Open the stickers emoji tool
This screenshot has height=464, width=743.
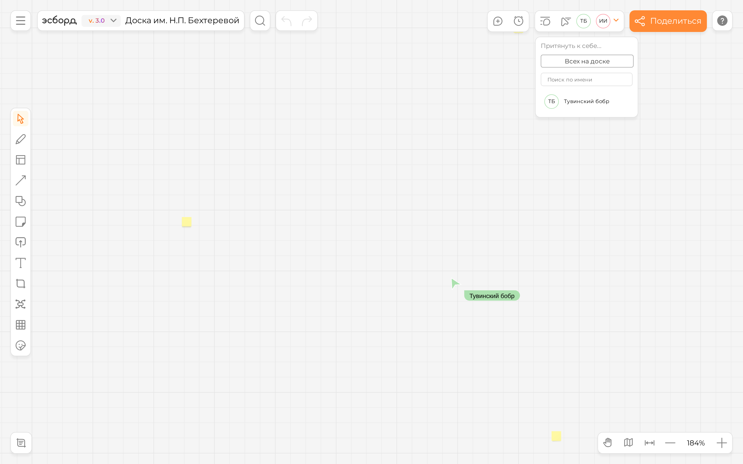21,345
